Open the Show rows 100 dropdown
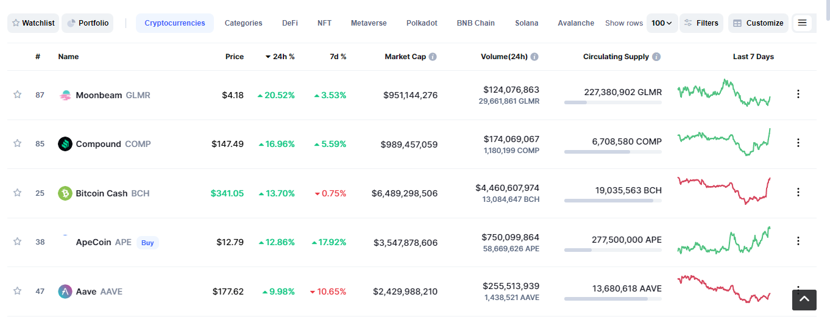Viewport: 830px width, 322px height. click(662, 23)
